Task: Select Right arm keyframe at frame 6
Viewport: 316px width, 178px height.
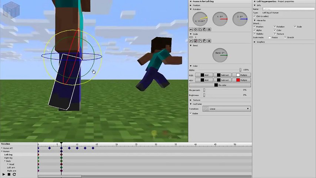Action: coord(61,171)
